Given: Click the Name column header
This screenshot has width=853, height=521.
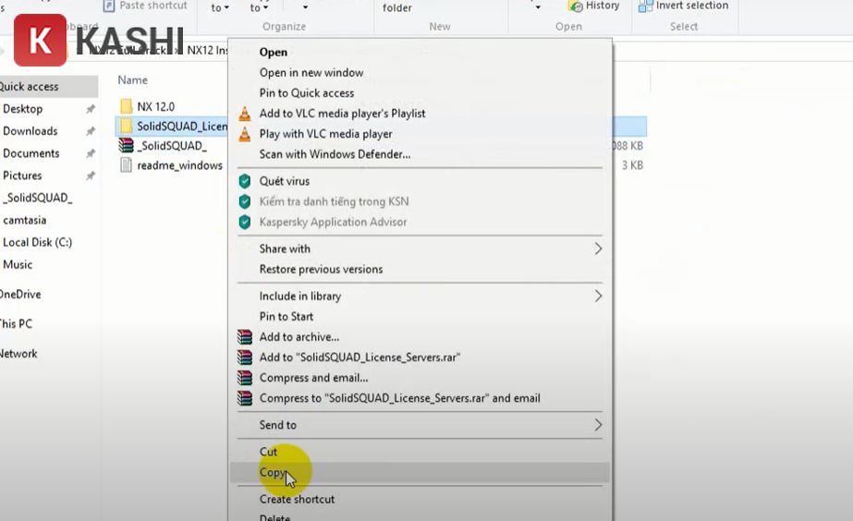Looking at the screenshot, I should tap(133, 80).
